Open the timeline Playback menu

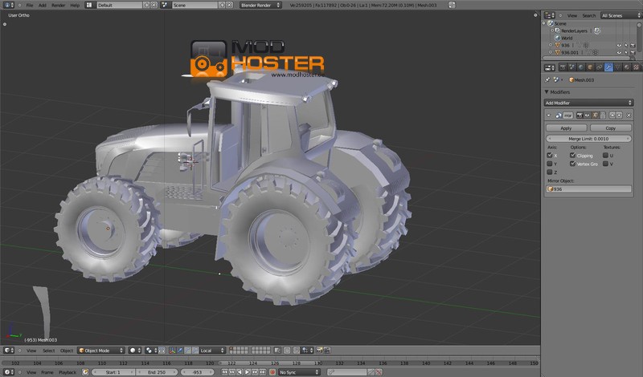(x=68, y=372)
